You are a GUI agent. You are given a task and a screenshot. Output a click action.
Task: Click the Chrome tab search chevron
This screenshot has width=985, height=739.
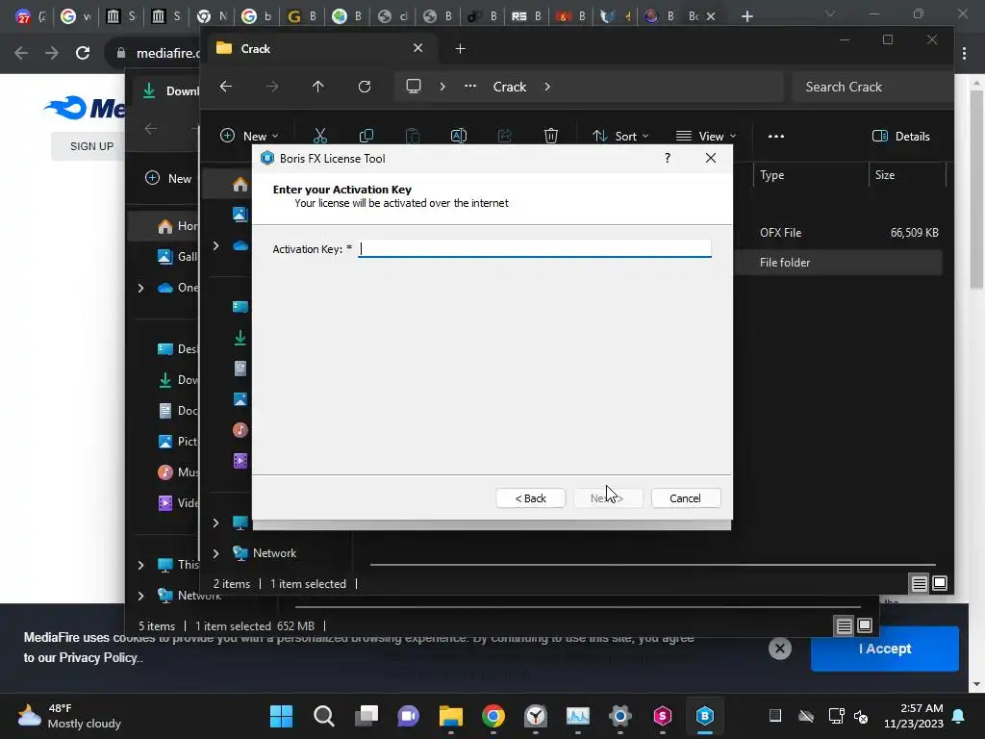[x=830, y=13]
